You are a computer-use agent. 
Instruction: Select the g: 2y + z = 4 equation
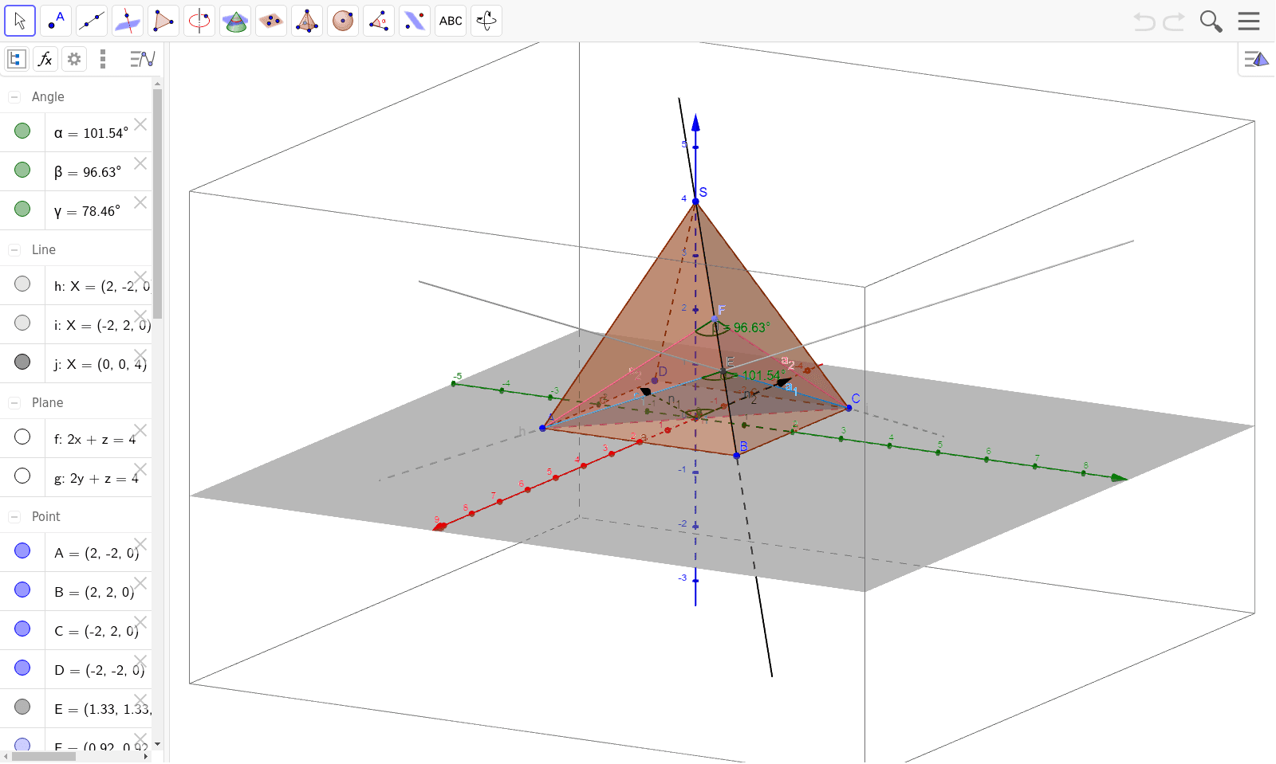96,479
